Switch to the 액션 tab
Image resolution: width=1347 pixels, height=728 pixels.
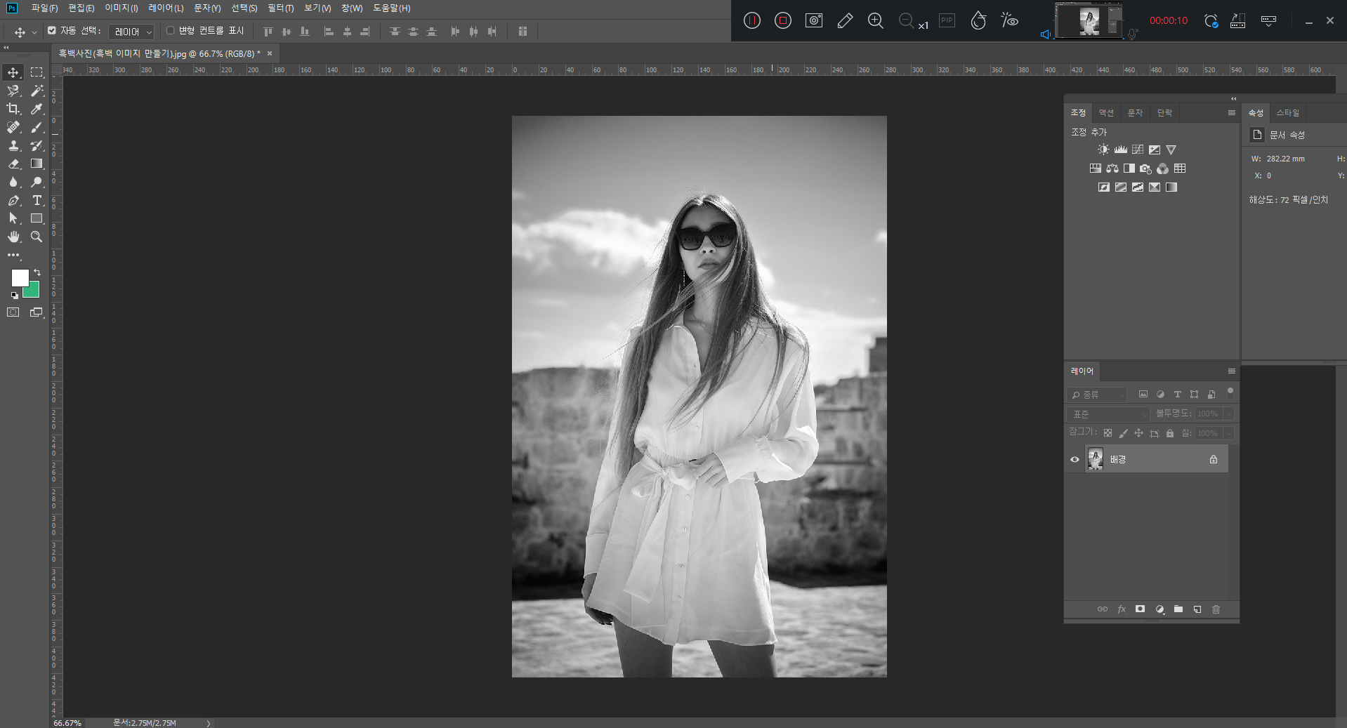(x=1106, y=113)
